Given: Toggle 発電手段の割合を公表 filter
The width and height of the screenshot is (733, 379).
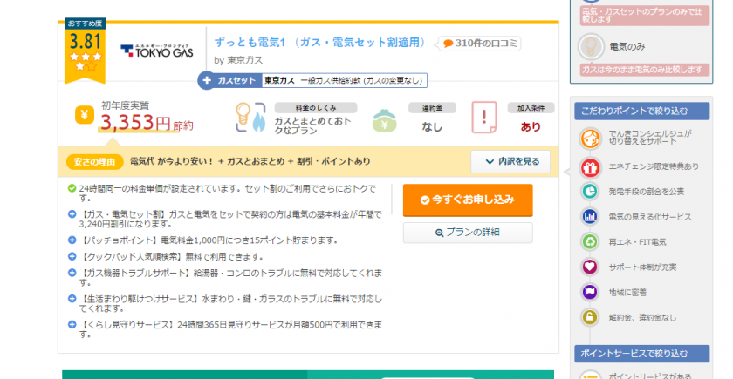Looking at the screenshot, I should pos(590,192).
